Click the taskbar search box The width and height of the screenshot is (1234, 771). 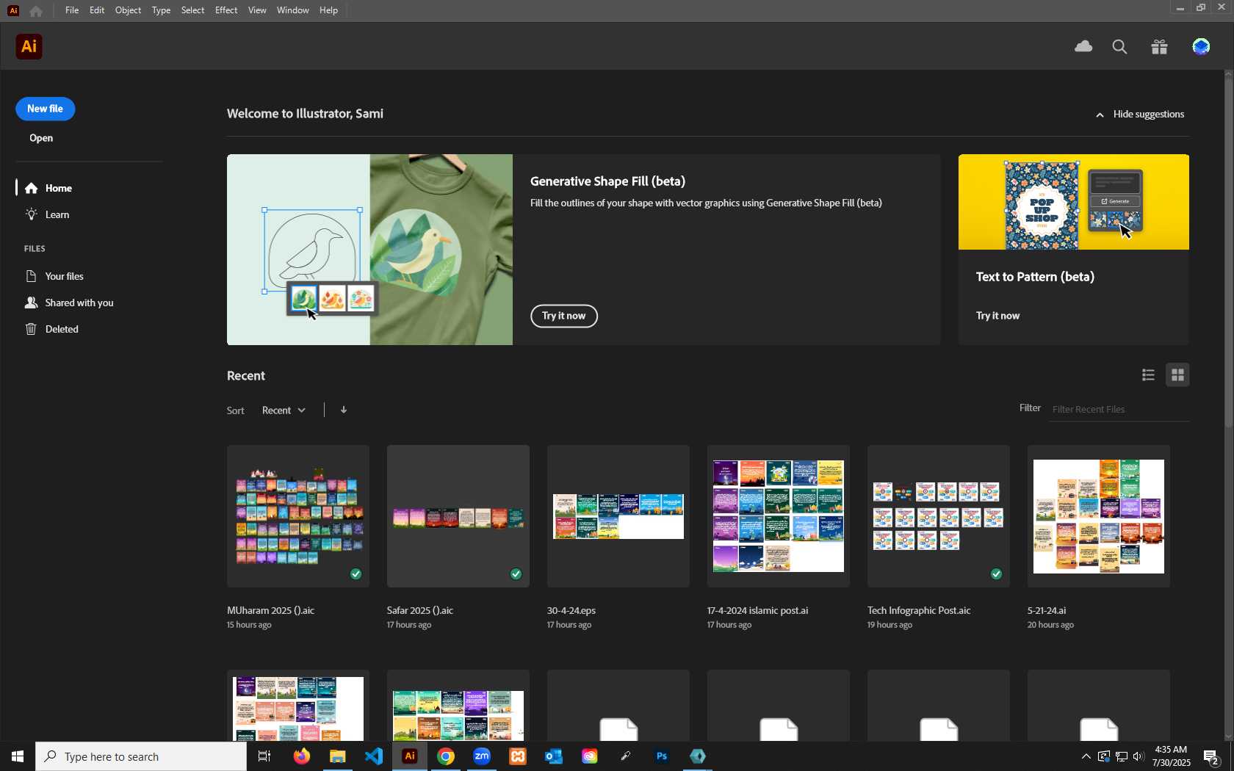click(x=141, y=756)
